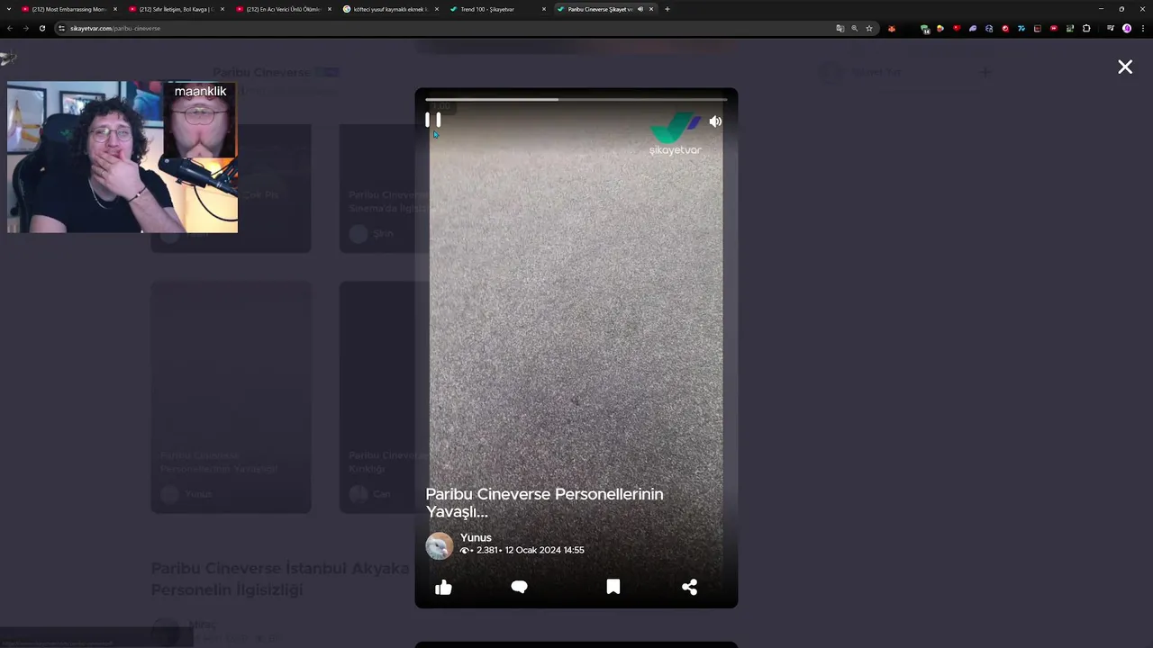This screenshot has height=648, width=1153.
Task: Close the 'köfteci yusuf' Google tab
Action: point(437,9)
